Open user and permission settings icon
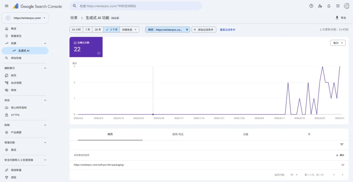Screen dimensions: 353x182 coord(320,6)
